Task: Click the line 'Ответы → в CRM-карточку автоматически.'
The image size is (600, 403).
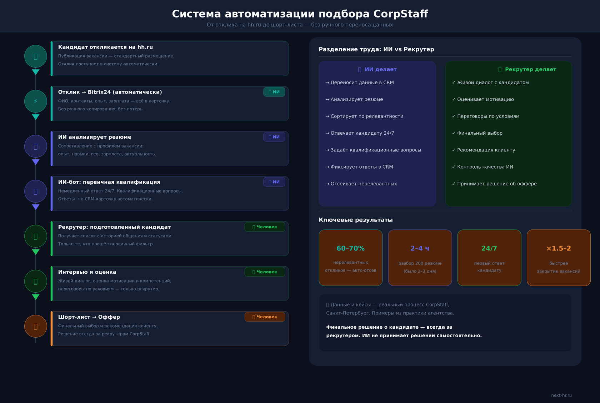Action: click(105, 199)
